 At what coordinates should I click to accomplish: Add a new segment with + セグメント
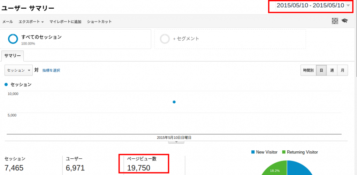[x=230, y=39]
